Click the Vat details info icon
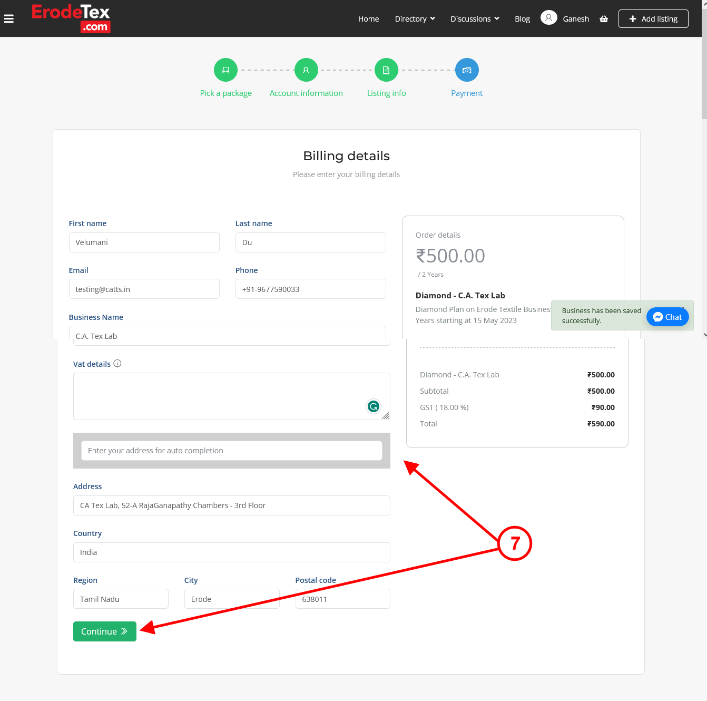707x701 pixels. [117, 364]
